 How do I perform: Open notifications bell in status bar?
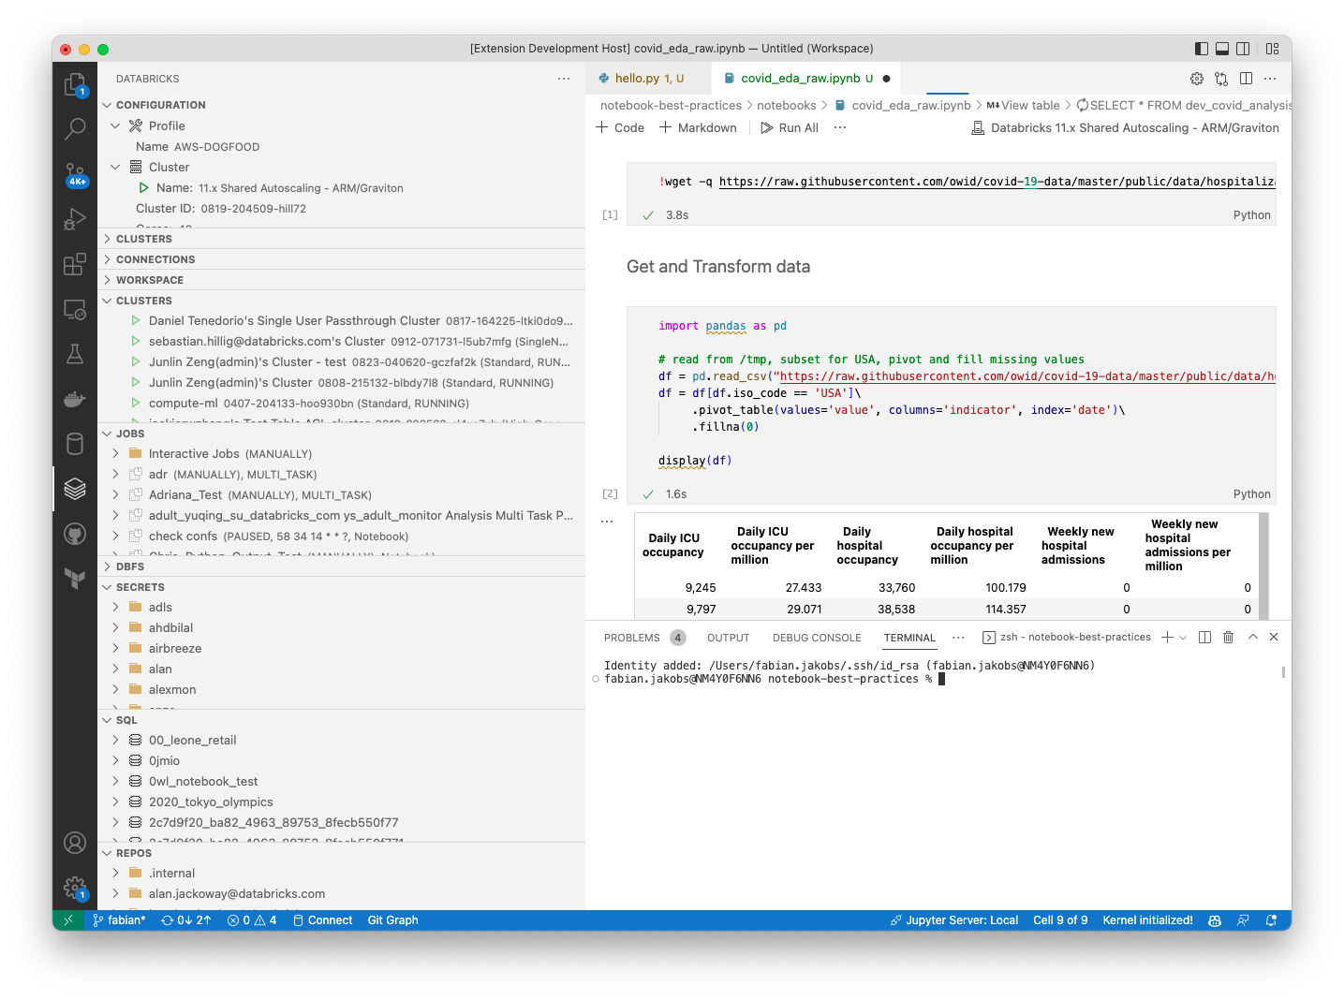[x=1271, y=920]
